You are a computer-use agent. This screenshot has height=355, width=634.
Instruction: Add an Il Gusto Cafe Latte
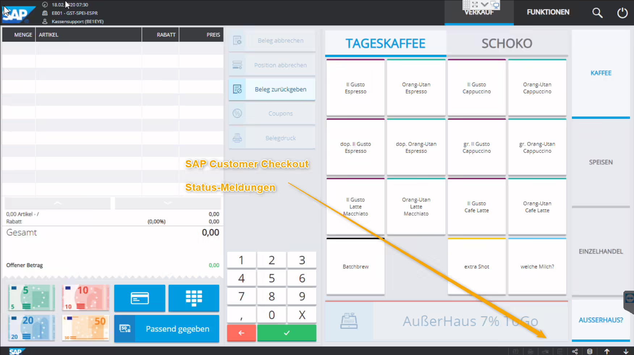pos(477,207)
